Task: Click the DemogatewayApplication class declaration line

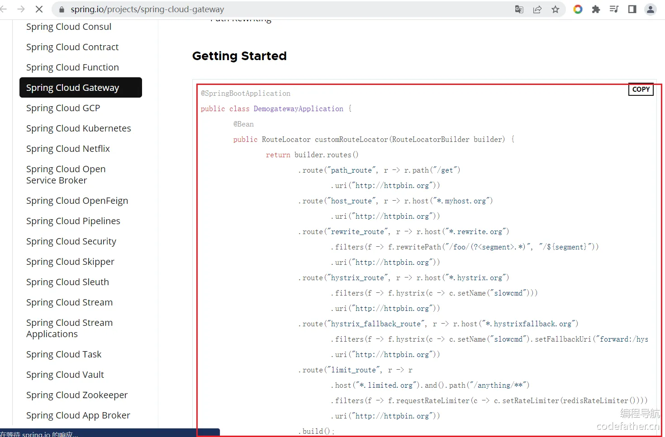Action: click(276, 109)
